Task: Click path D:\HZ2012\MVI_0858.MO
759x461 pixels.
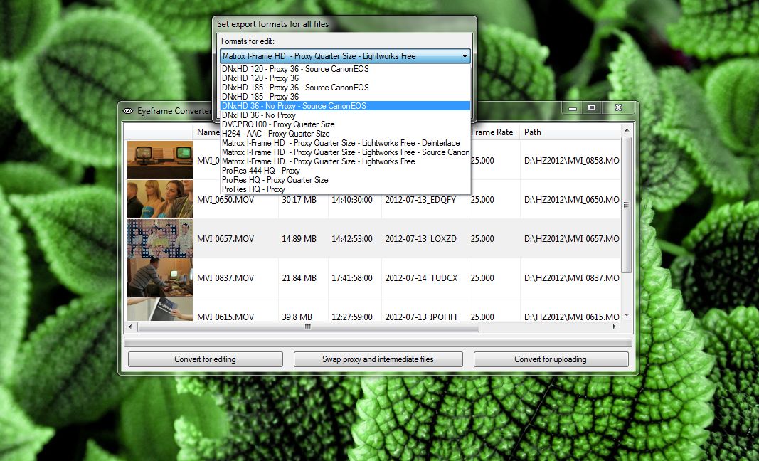Action: coord(572,160)
